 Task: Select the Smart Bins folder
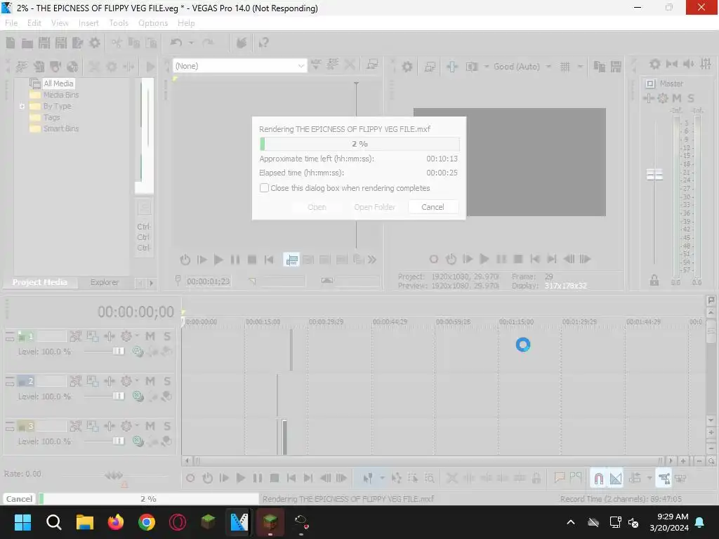click(x=61, y=129)
